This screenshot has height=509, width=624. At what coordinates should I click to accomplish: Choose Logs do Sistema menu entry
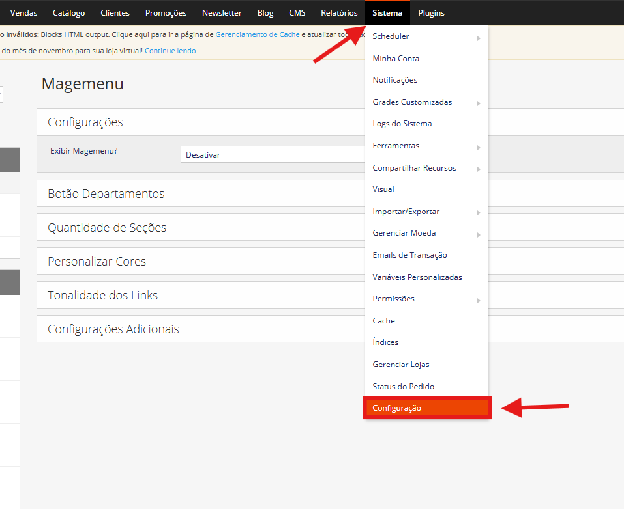point(402,124)
